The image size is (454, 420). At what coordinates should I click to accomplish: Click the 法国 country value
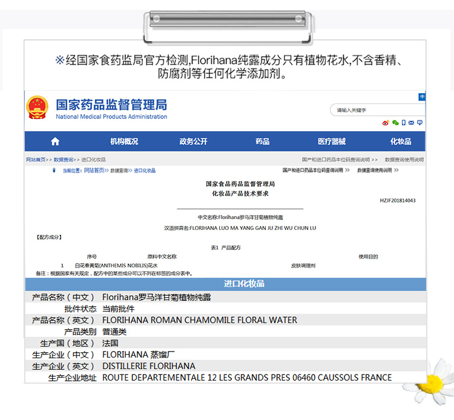point(110,343)
